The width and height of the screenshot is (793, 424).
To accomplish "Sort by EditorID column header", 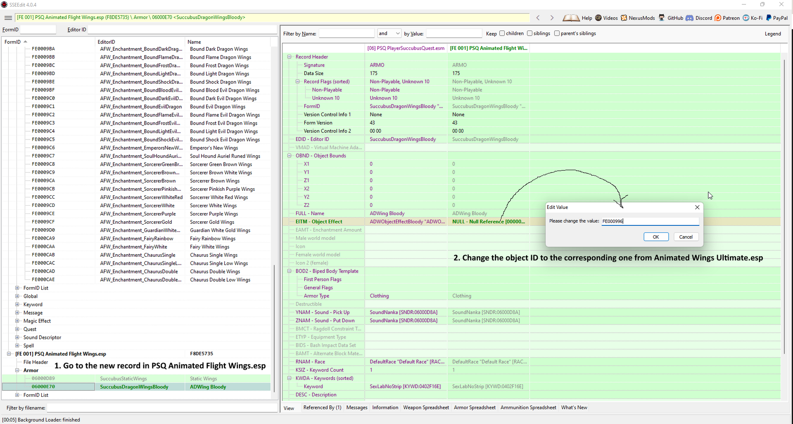I will click(140, 42).
